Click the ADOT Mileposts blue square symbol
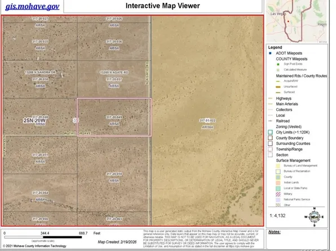This screenshot has width=336, height=251. (x=270, y=53)
